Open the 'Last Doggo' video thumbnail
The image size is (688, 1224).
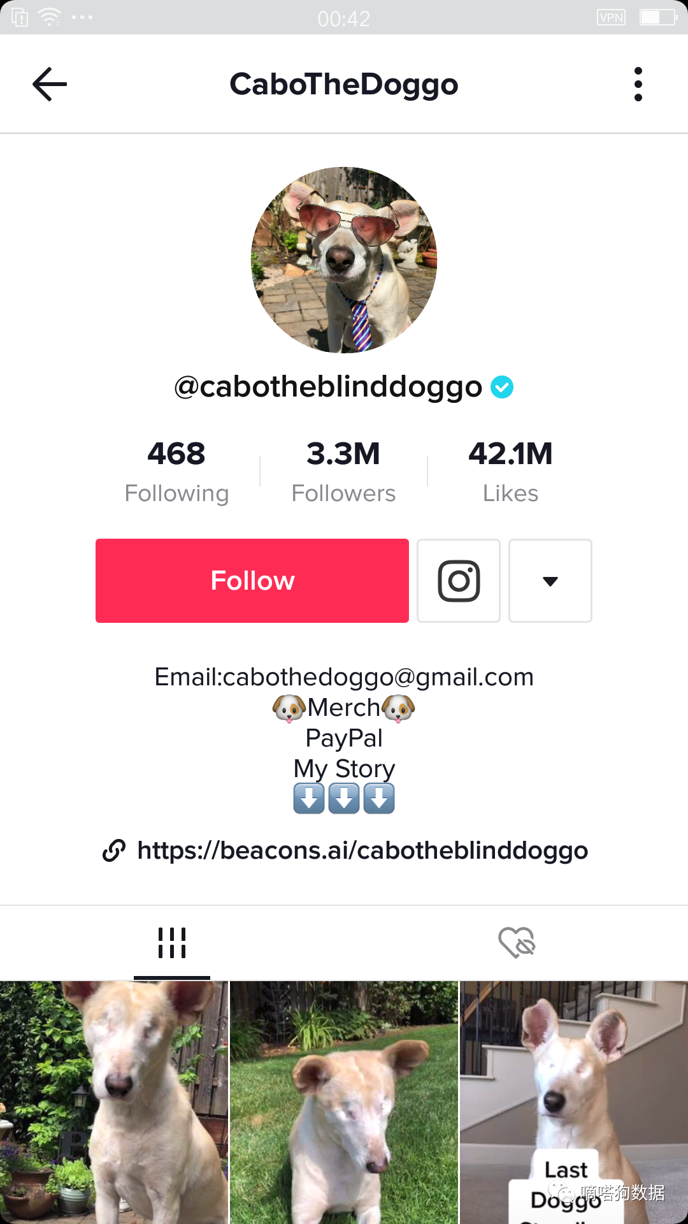click(x=574, y=1103)
